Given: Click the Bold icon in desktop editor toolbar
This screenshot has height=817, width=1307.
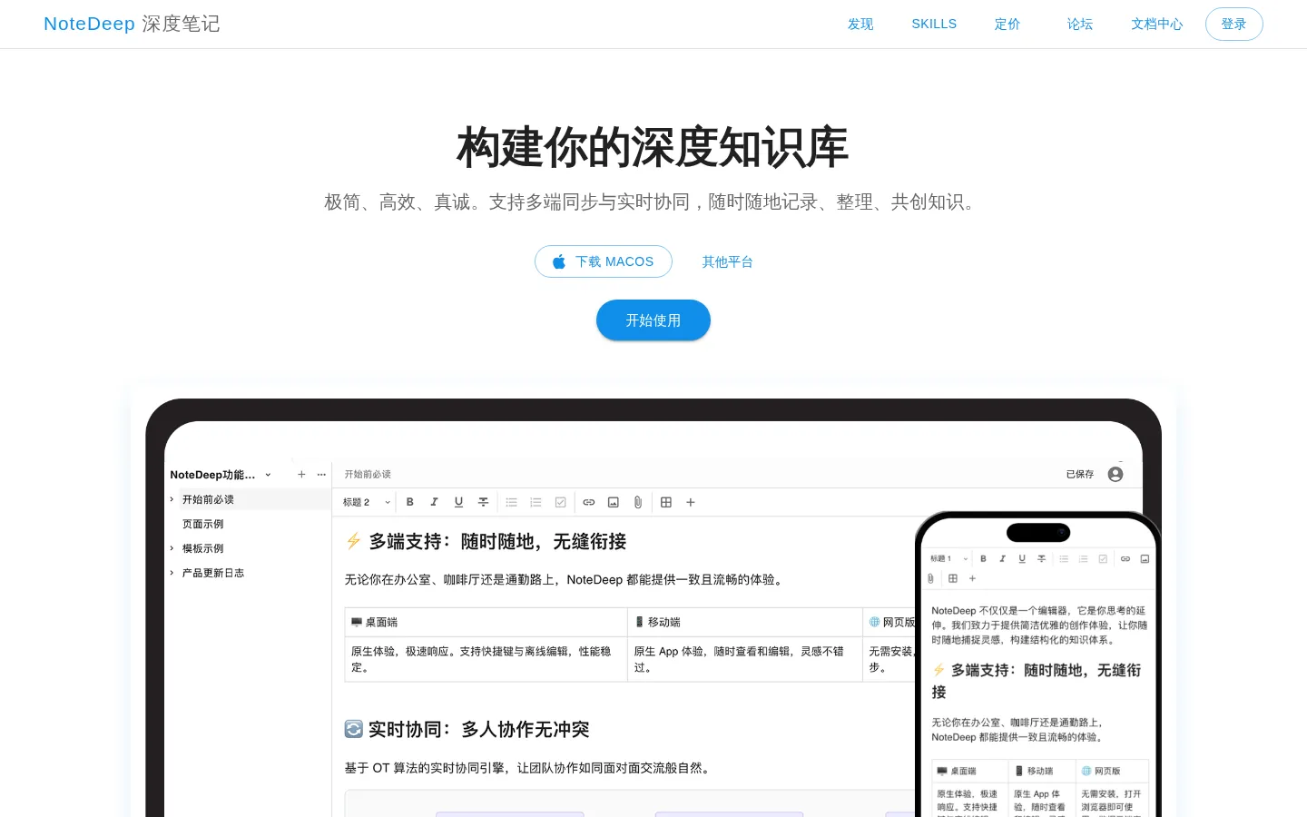Looking at the screenshot, I should 410,502.
